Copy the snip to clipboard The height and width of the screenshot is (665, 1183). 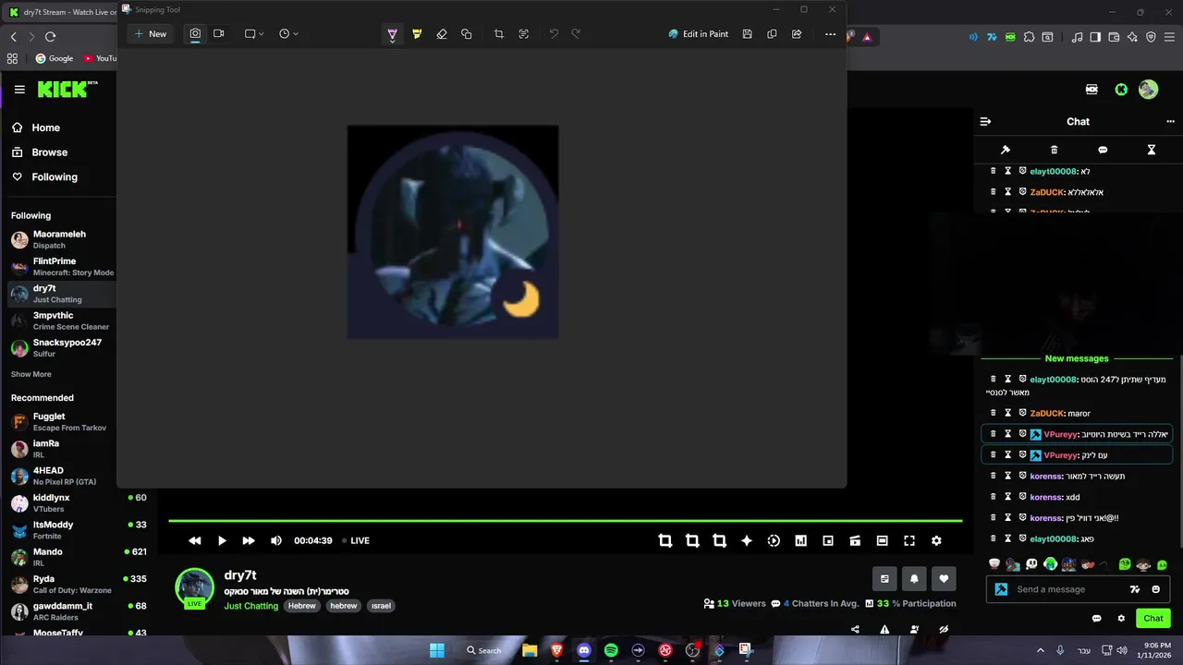click(x=772, y=34)
